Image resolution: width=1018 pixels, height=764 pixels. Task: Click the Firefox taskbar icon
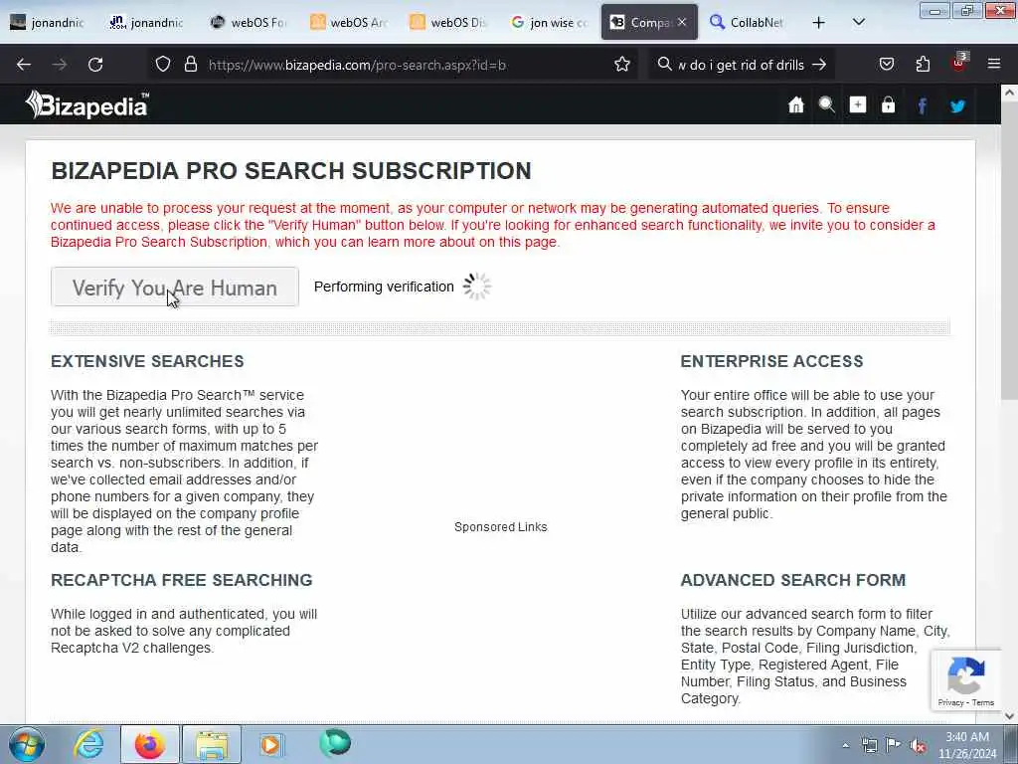pyautogui.click(x=150, y=744)
